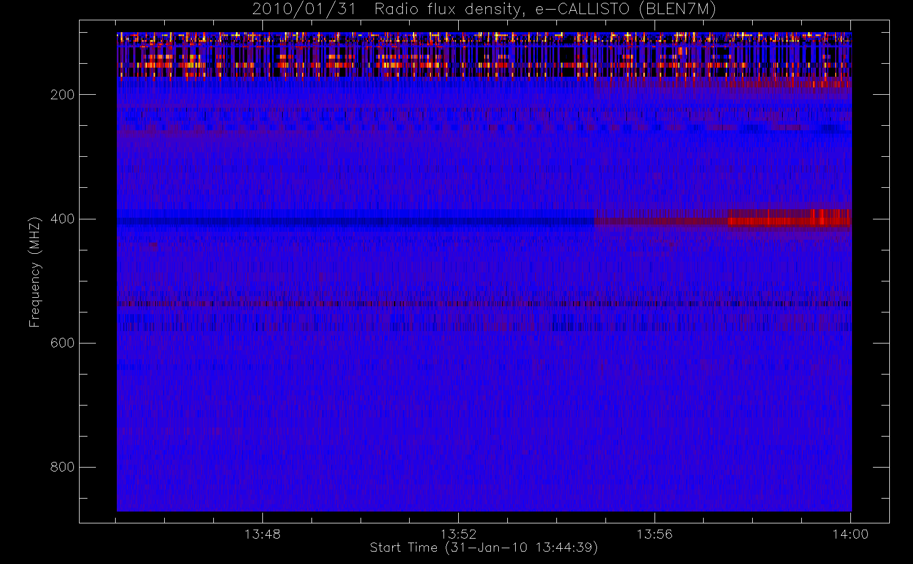Click the 'Start Time (31-Jan-10 13:44:39)' label

(x=484, y=548)
